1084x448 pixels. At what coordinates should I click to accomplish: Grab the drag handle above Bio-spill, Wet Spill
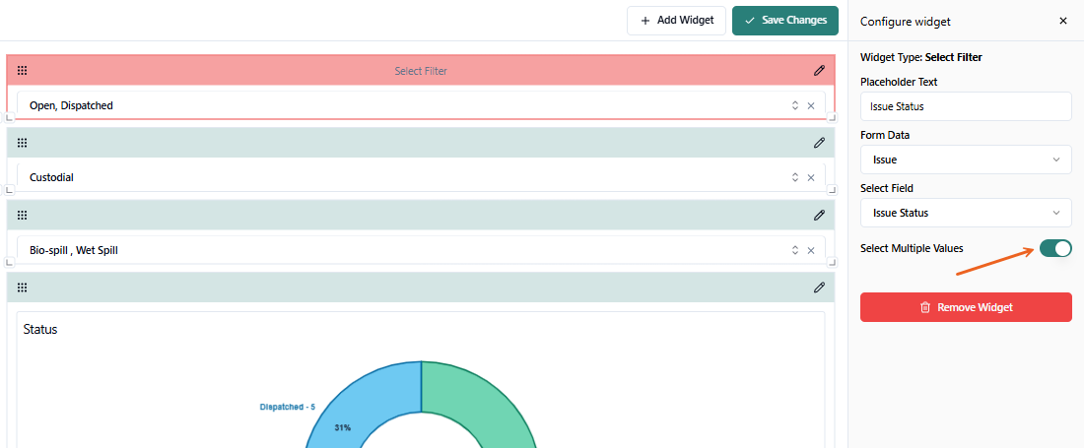coord(23,216)
